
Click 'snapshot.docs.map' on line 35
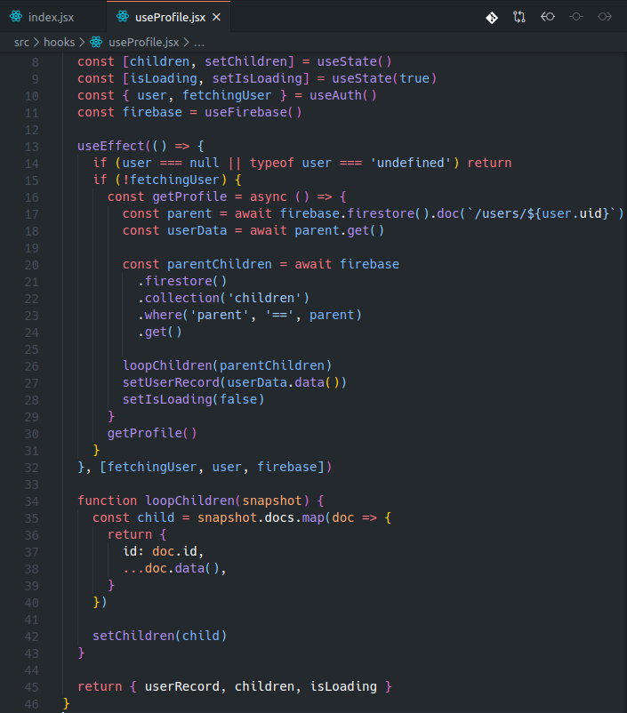pos(261,518)
